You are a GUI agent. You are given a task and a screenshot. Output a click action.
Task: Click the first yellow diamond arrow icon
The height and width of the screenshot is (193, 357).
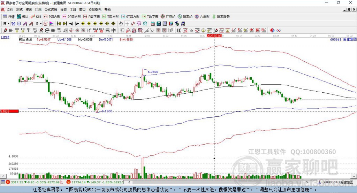click(83, 24)
